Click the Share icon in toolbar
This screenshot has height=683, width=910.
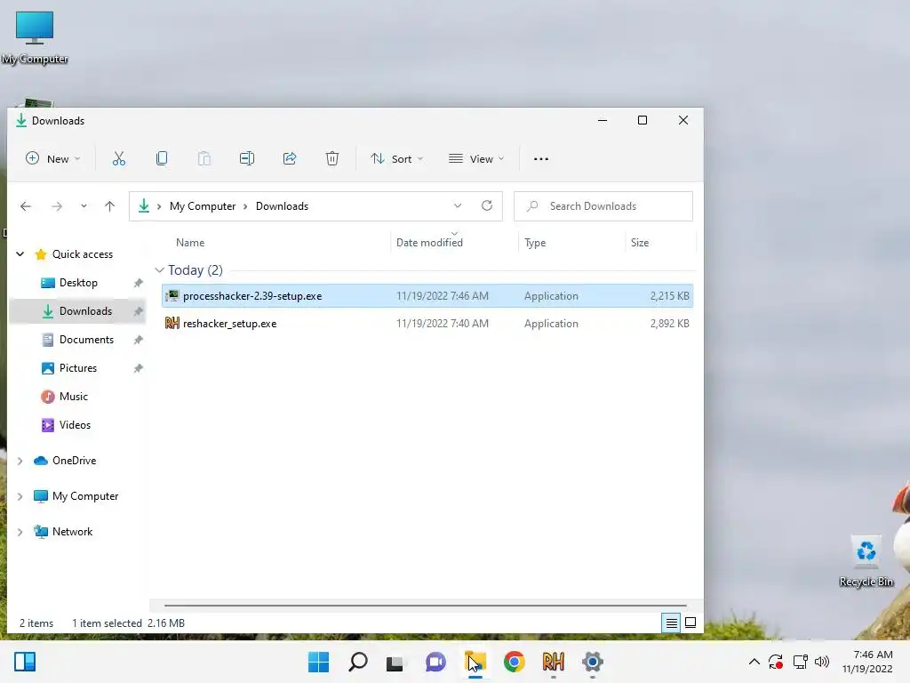click(x=290, y=158)
